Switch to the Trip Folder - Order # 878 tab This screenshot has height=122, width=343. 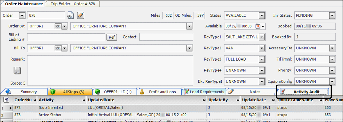tap(75, 4)
